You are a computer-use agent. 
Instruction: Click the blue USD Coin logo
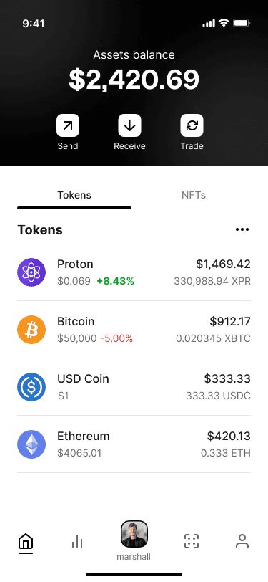31,387
